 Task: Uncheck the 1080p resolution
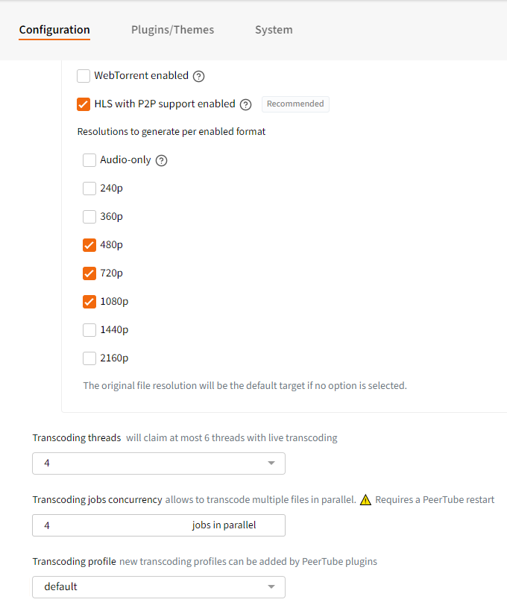pos(89,301)
